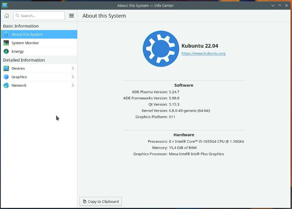
Task: Click the large Kubuntu logo
Action: click(x=161, y=49)
